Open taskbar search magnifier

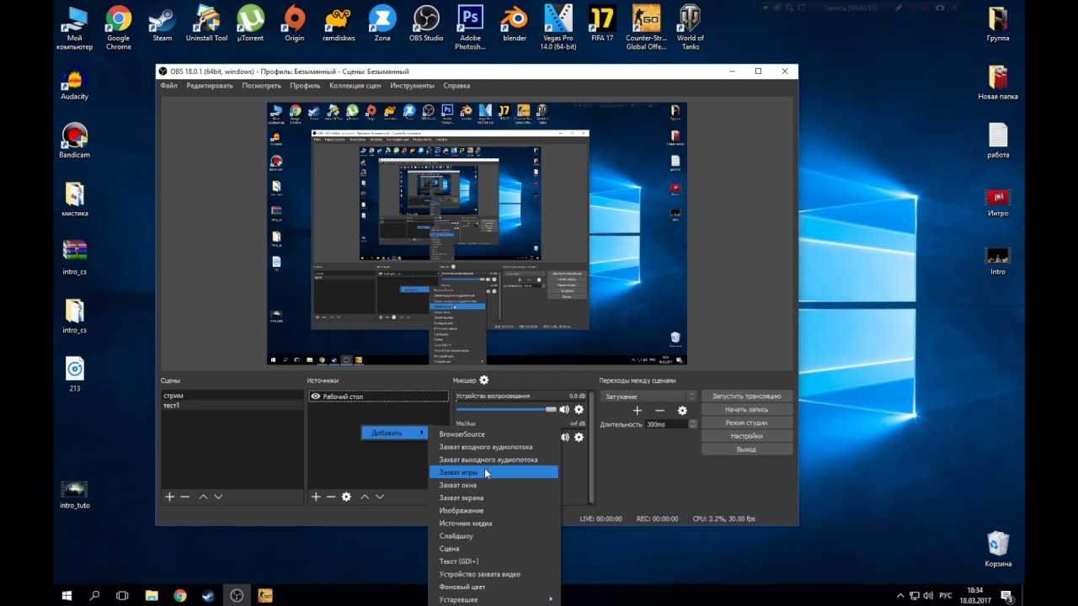94,595
